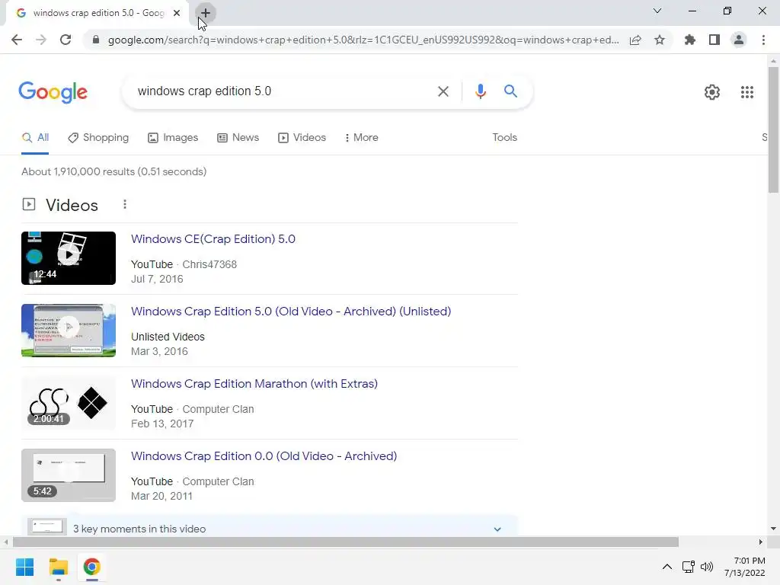Viewport: 780px width, 585px height.
Task: Toggle Chrome side panel
Action: tap(714, 40)
